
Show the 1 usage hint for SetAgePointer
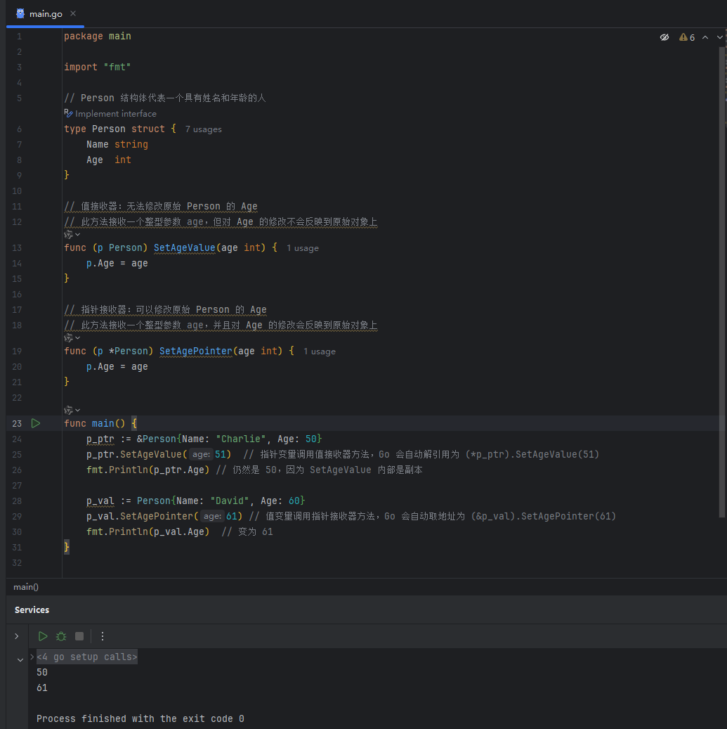click(x=320, y=351)
